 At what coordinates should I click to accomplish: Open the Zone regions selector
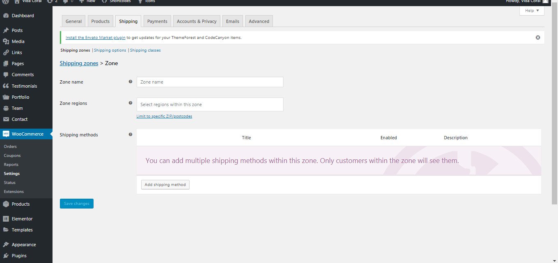pyautogui.click(x=210, y=104)
